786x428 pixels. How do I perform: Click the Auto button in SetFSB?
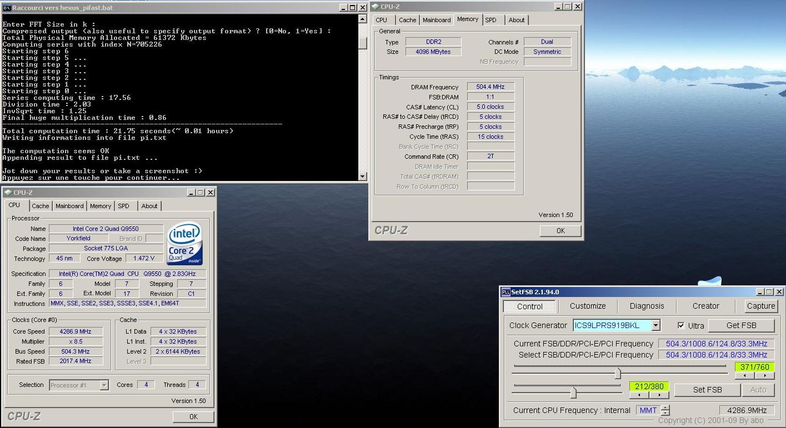[x=758, y=390]
